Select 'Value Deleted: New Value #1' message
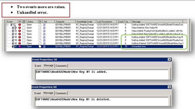This screenshot has height=109, width=195. coord(145,28)
